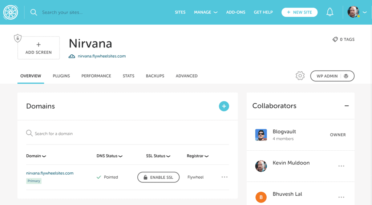Click the 0 Tags tag icon
372x205 pixels.
point(335,39)
